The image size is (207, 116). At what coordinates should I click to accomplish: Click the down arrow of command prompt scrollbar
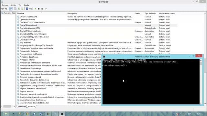click(201, 103)
